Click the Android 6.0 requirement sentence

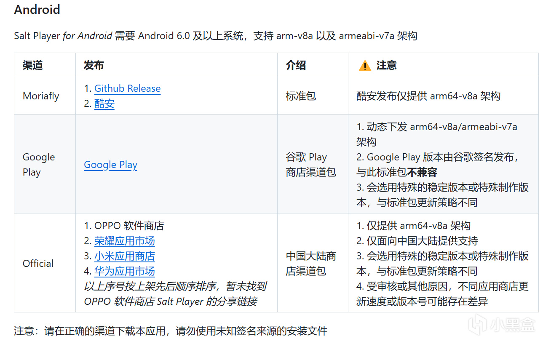coord(216,36)
